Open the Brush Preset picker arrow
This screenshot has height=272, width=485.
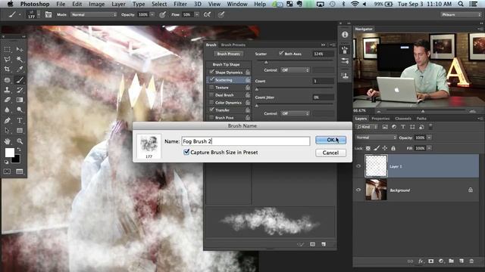39,14
